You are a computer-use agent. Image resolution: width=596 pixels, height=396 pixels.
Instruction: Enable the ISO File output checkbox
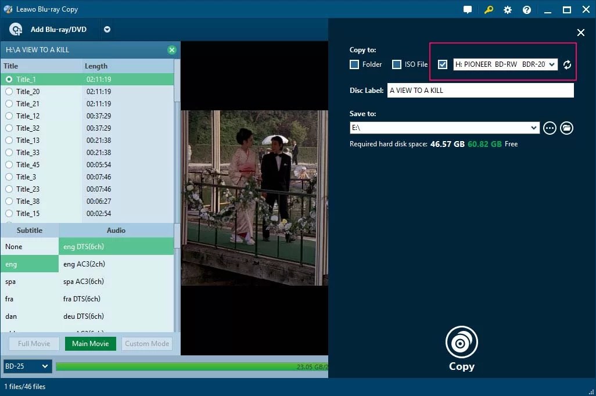pyautogui.click(x=397, y=64)
